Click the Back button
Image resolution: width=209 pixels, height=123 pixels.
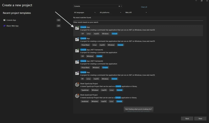pos(187,119)
